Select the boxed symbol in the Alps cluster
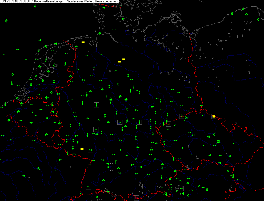Screen dimensions: 264x201 (x=181, y=188)
